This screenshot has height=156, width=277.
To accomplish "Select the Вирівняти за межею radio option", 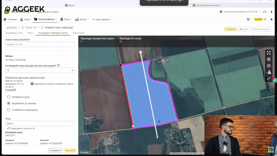I will coord(9,103).
